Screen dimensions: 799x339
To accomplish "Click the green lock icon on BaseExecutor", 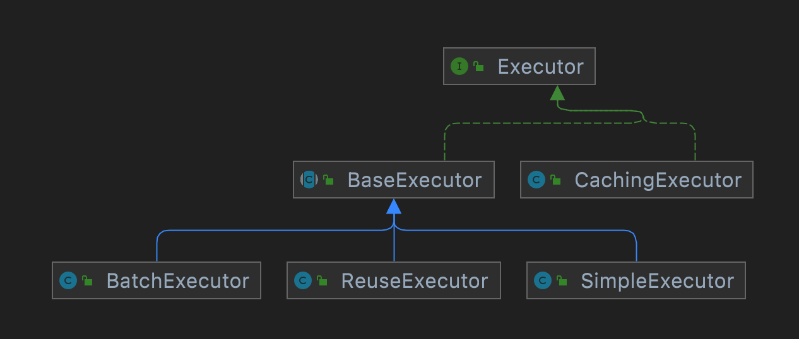I will point(328,181).
